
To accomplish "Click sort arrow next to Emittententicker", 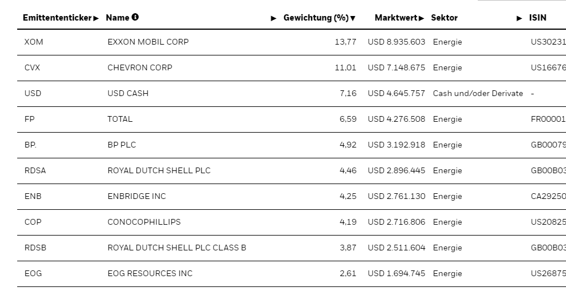I will click(x=96, y=18).
